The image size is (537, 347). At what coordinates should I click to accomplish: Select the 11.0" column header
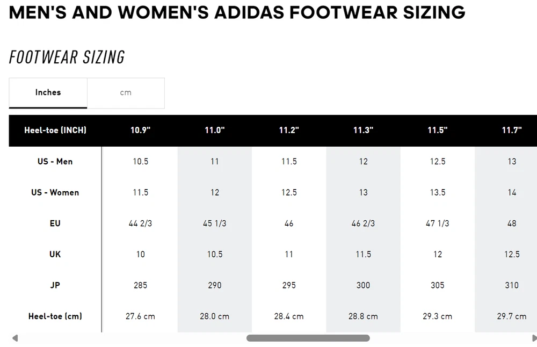tap(214, 131)
